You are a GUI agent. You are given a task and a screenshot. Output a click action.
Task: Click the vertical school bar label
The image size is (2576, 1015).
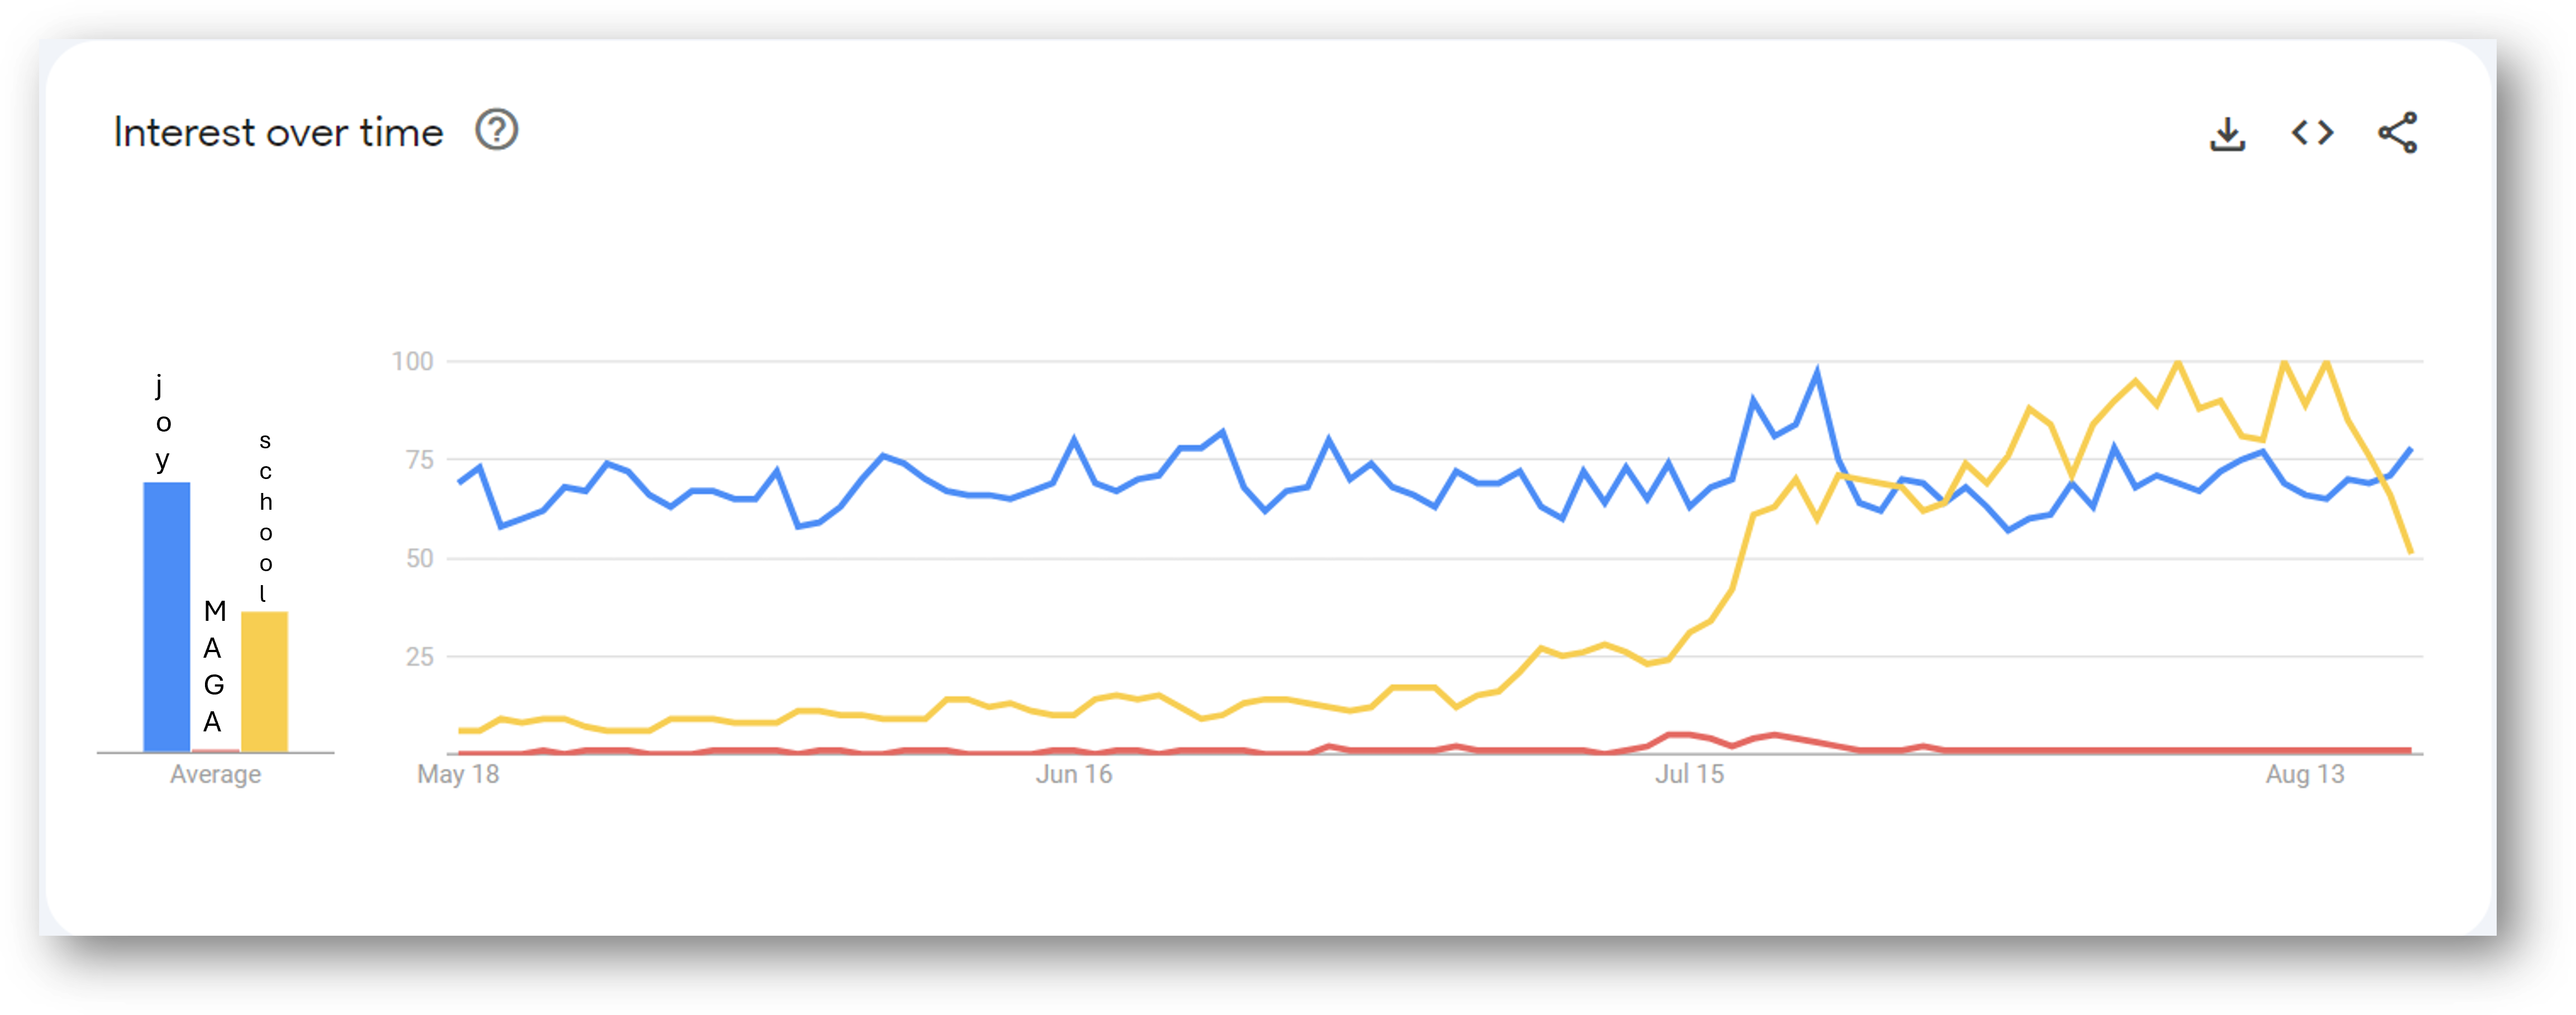coord(265,517)
